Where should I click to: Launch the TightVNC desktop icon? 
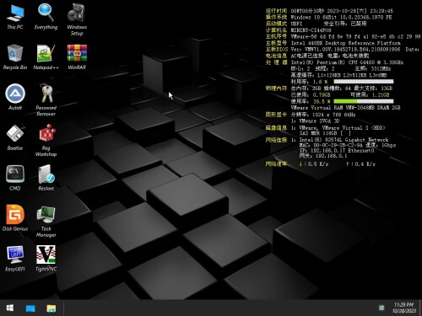pyautogui.click(x=46, y=259)
